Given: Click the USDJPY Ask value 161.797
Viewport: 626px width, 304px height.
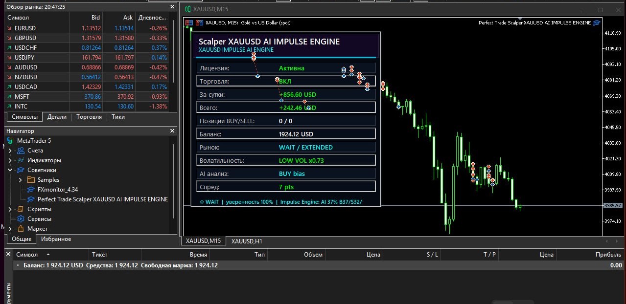Looking at the screenshot, I should point(124,58).
